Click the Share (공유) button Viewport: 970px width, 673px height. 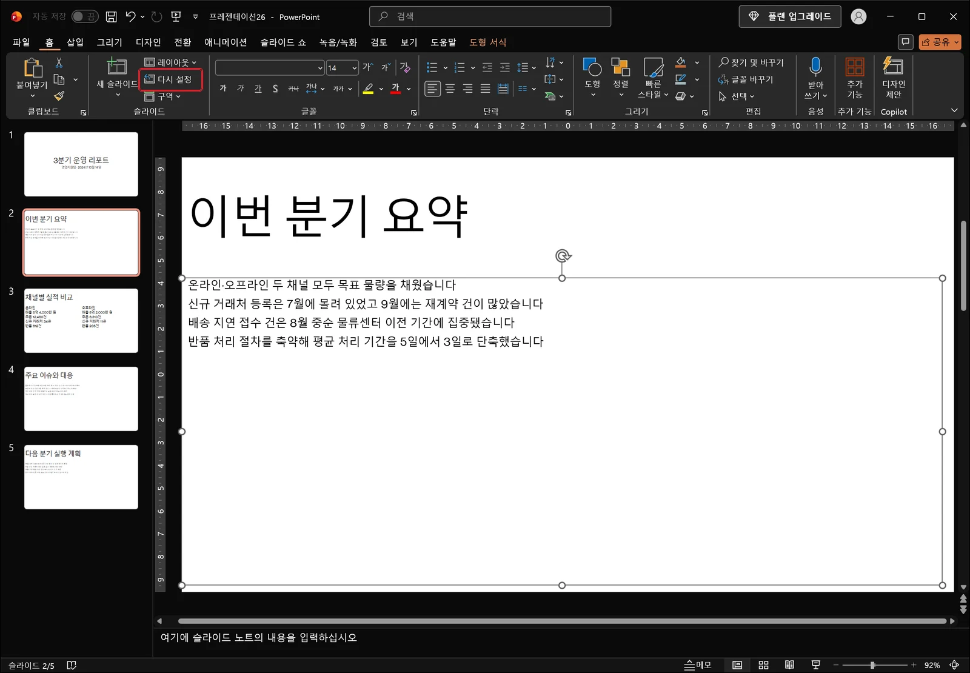[940, 42]
